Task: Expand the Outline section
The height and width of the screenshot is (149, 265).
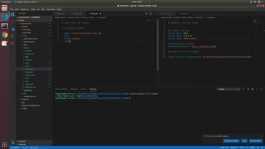Action: coord(34,141)
